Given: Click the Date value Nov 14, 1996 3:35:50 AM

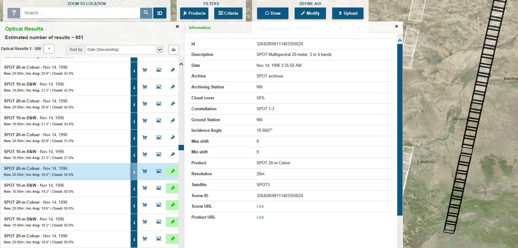Looking at the screenshot, I should 279,65.
